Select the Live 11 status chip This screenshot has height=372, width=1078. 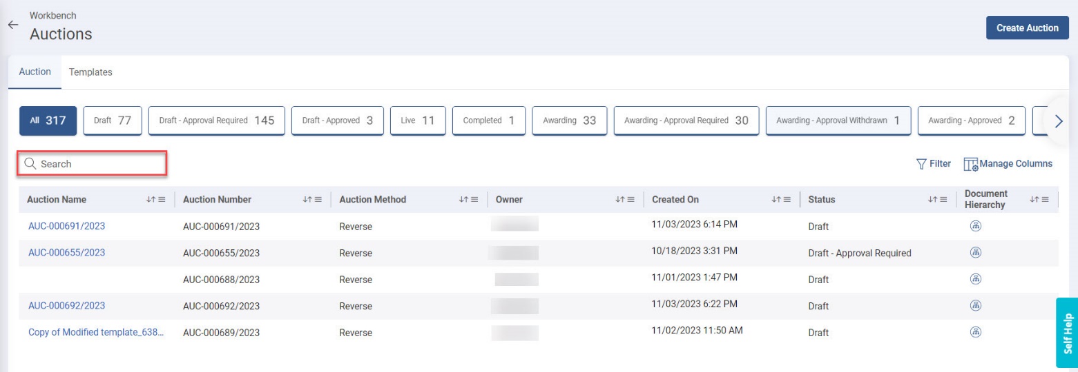pyautogui.click(x=418, y=121)
